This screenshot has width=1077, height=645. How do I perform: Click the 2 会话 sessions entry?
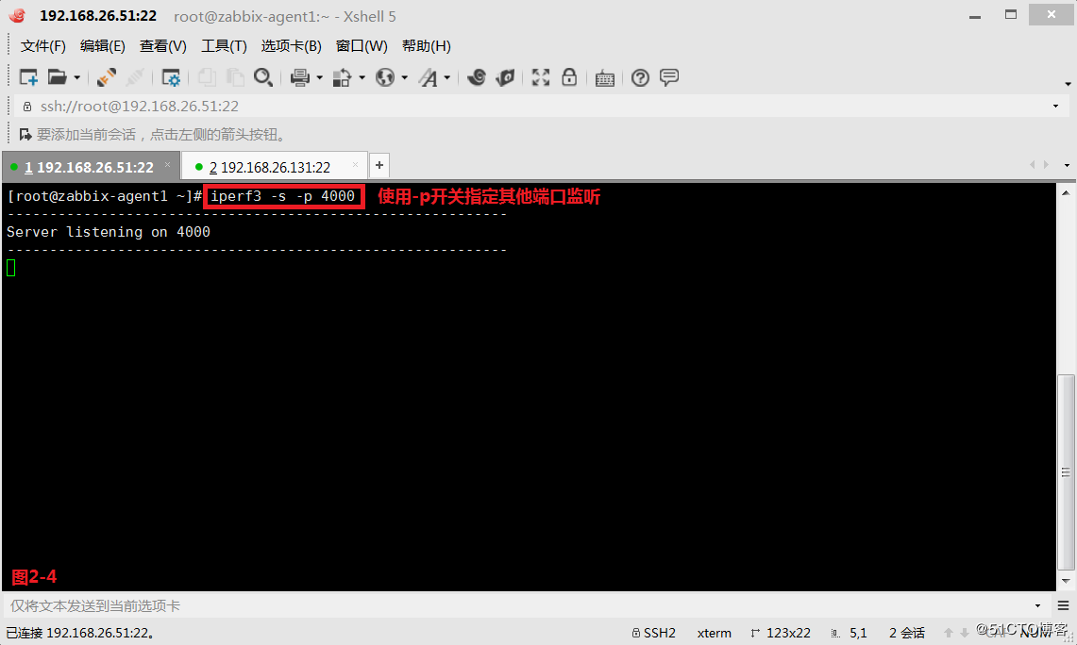(x=907, y=633)
